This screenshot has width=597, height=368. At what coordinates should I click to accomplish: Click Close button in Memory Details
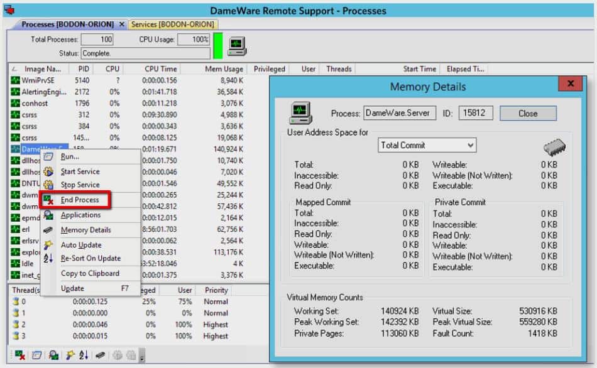click(528, 114)
